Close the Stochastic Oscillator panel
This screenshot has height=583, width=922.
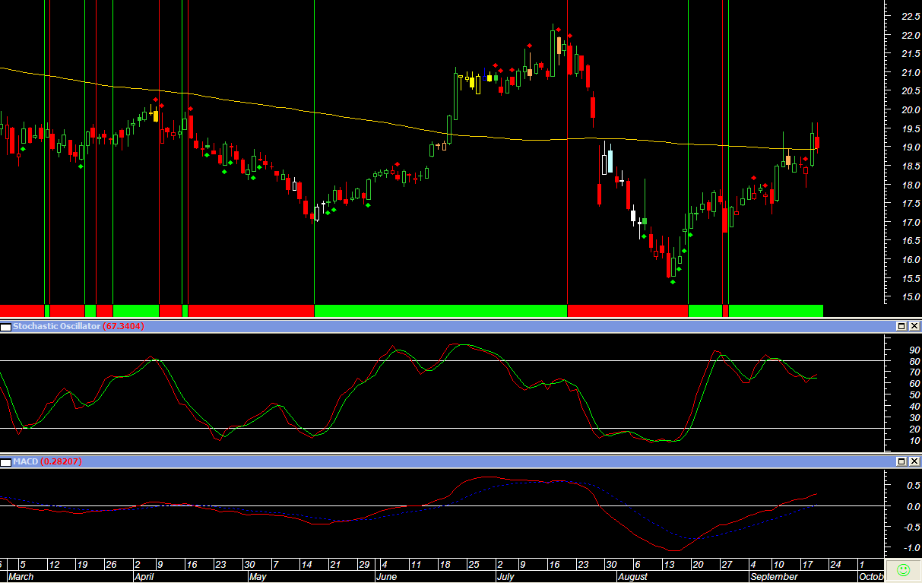pyautogui.click(x=914, y=326)
